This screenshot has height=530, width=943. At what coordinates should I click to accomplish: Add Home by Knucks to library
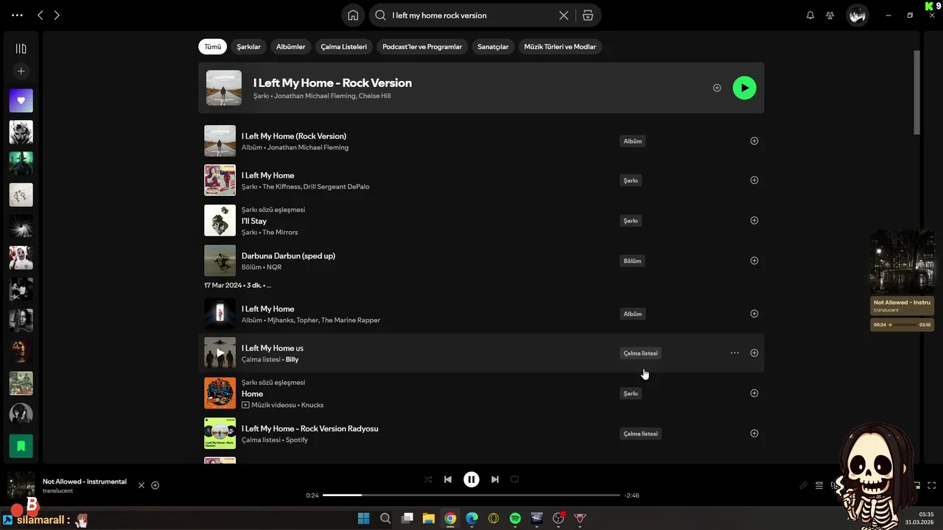pos(754,393)
